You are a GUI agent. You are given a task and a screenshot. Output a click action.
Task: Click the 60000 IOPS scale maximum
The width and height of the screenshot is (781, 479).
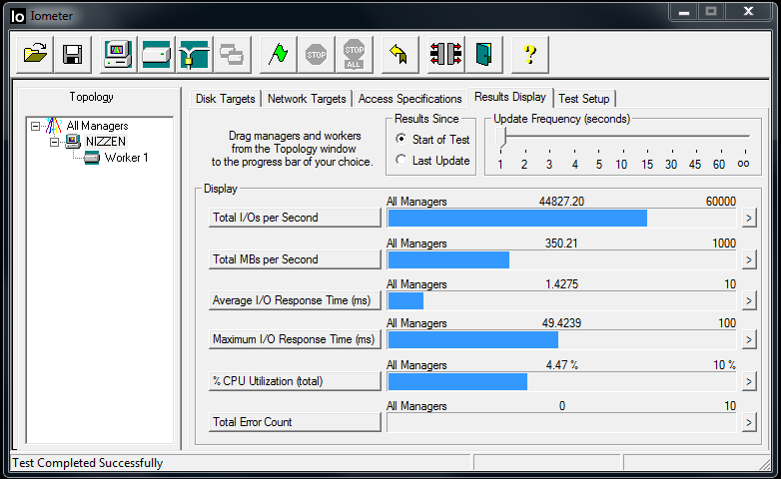pos(721,202)
